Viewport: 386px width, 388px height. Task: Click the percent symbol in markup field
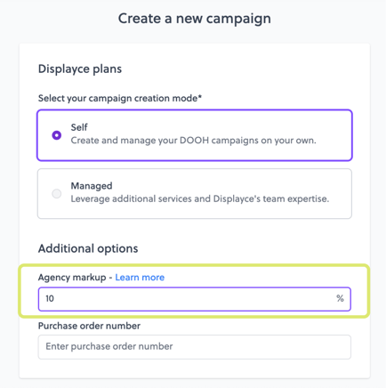(x=340, y=298)
